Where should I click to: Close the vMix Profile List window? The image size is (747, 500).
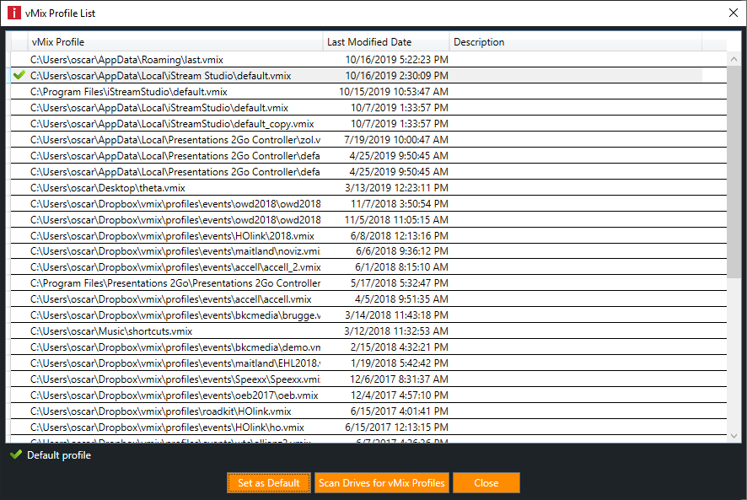pos(734,13)
